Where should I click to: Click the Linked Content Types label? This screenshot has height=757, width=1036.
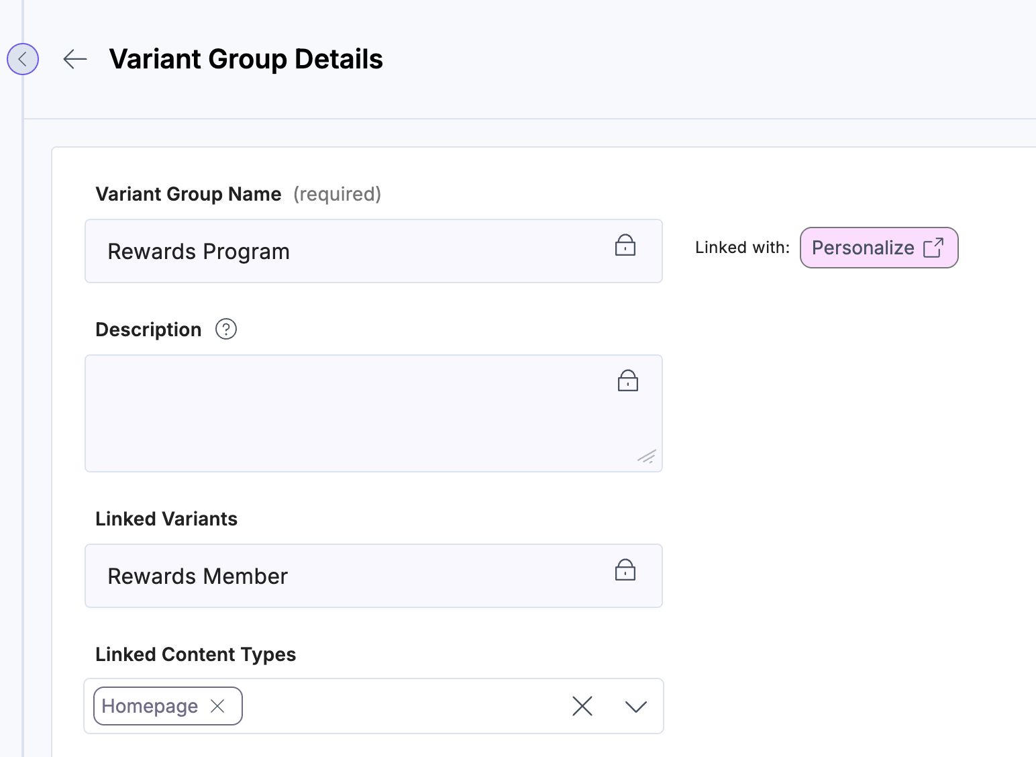pos(195,654)
